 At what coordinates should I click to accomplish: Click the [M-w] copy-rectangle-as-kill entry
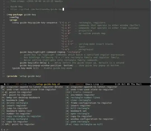(84, 124)
